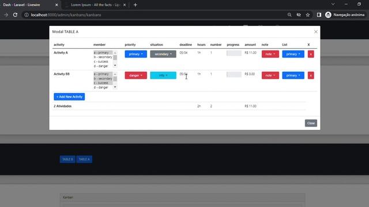This screenshot has width=369, height=207.
Task: Click the Activity BB amount R$ 0.00
Action: pyautogui.click(x=250, y=74)
